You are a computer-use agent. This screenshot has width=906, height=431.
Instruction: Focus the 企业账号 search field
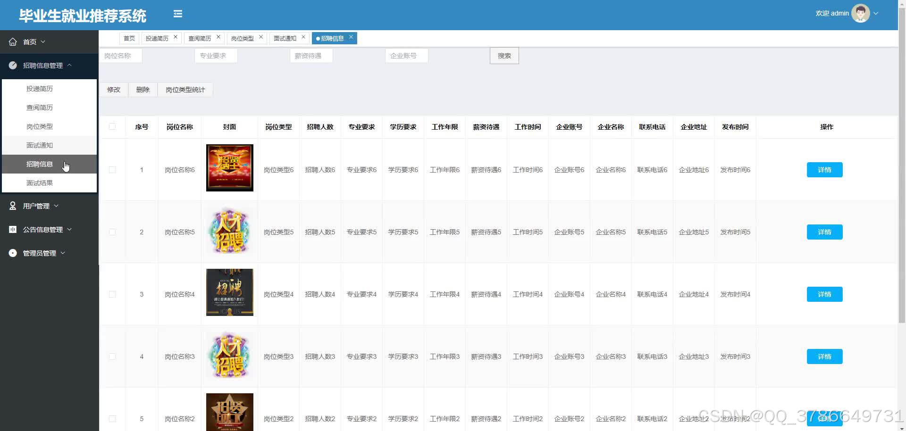(x=407, y=56)
